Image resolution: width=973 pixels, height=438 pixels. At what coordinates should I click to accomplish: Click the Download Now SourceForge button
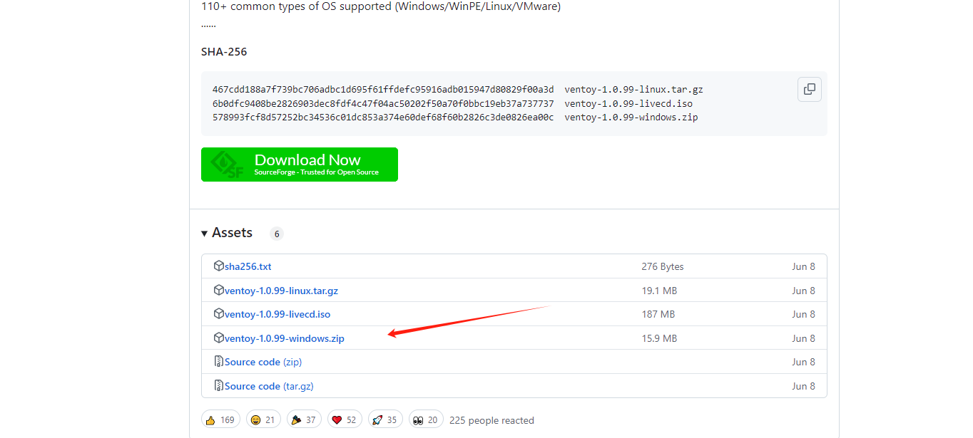(x=300, y=165)
